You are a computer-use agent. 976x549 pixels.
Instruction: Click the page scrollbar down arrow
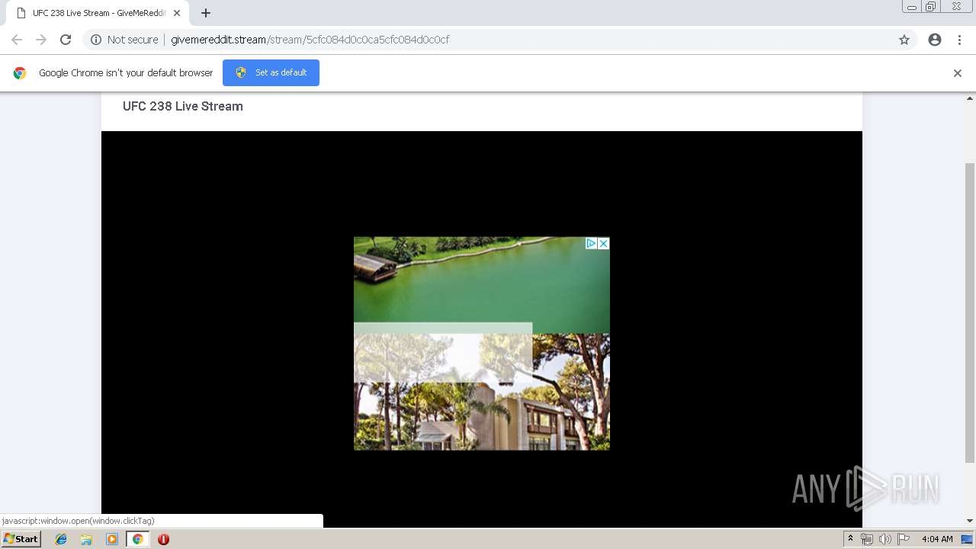[x=970, y=521]
